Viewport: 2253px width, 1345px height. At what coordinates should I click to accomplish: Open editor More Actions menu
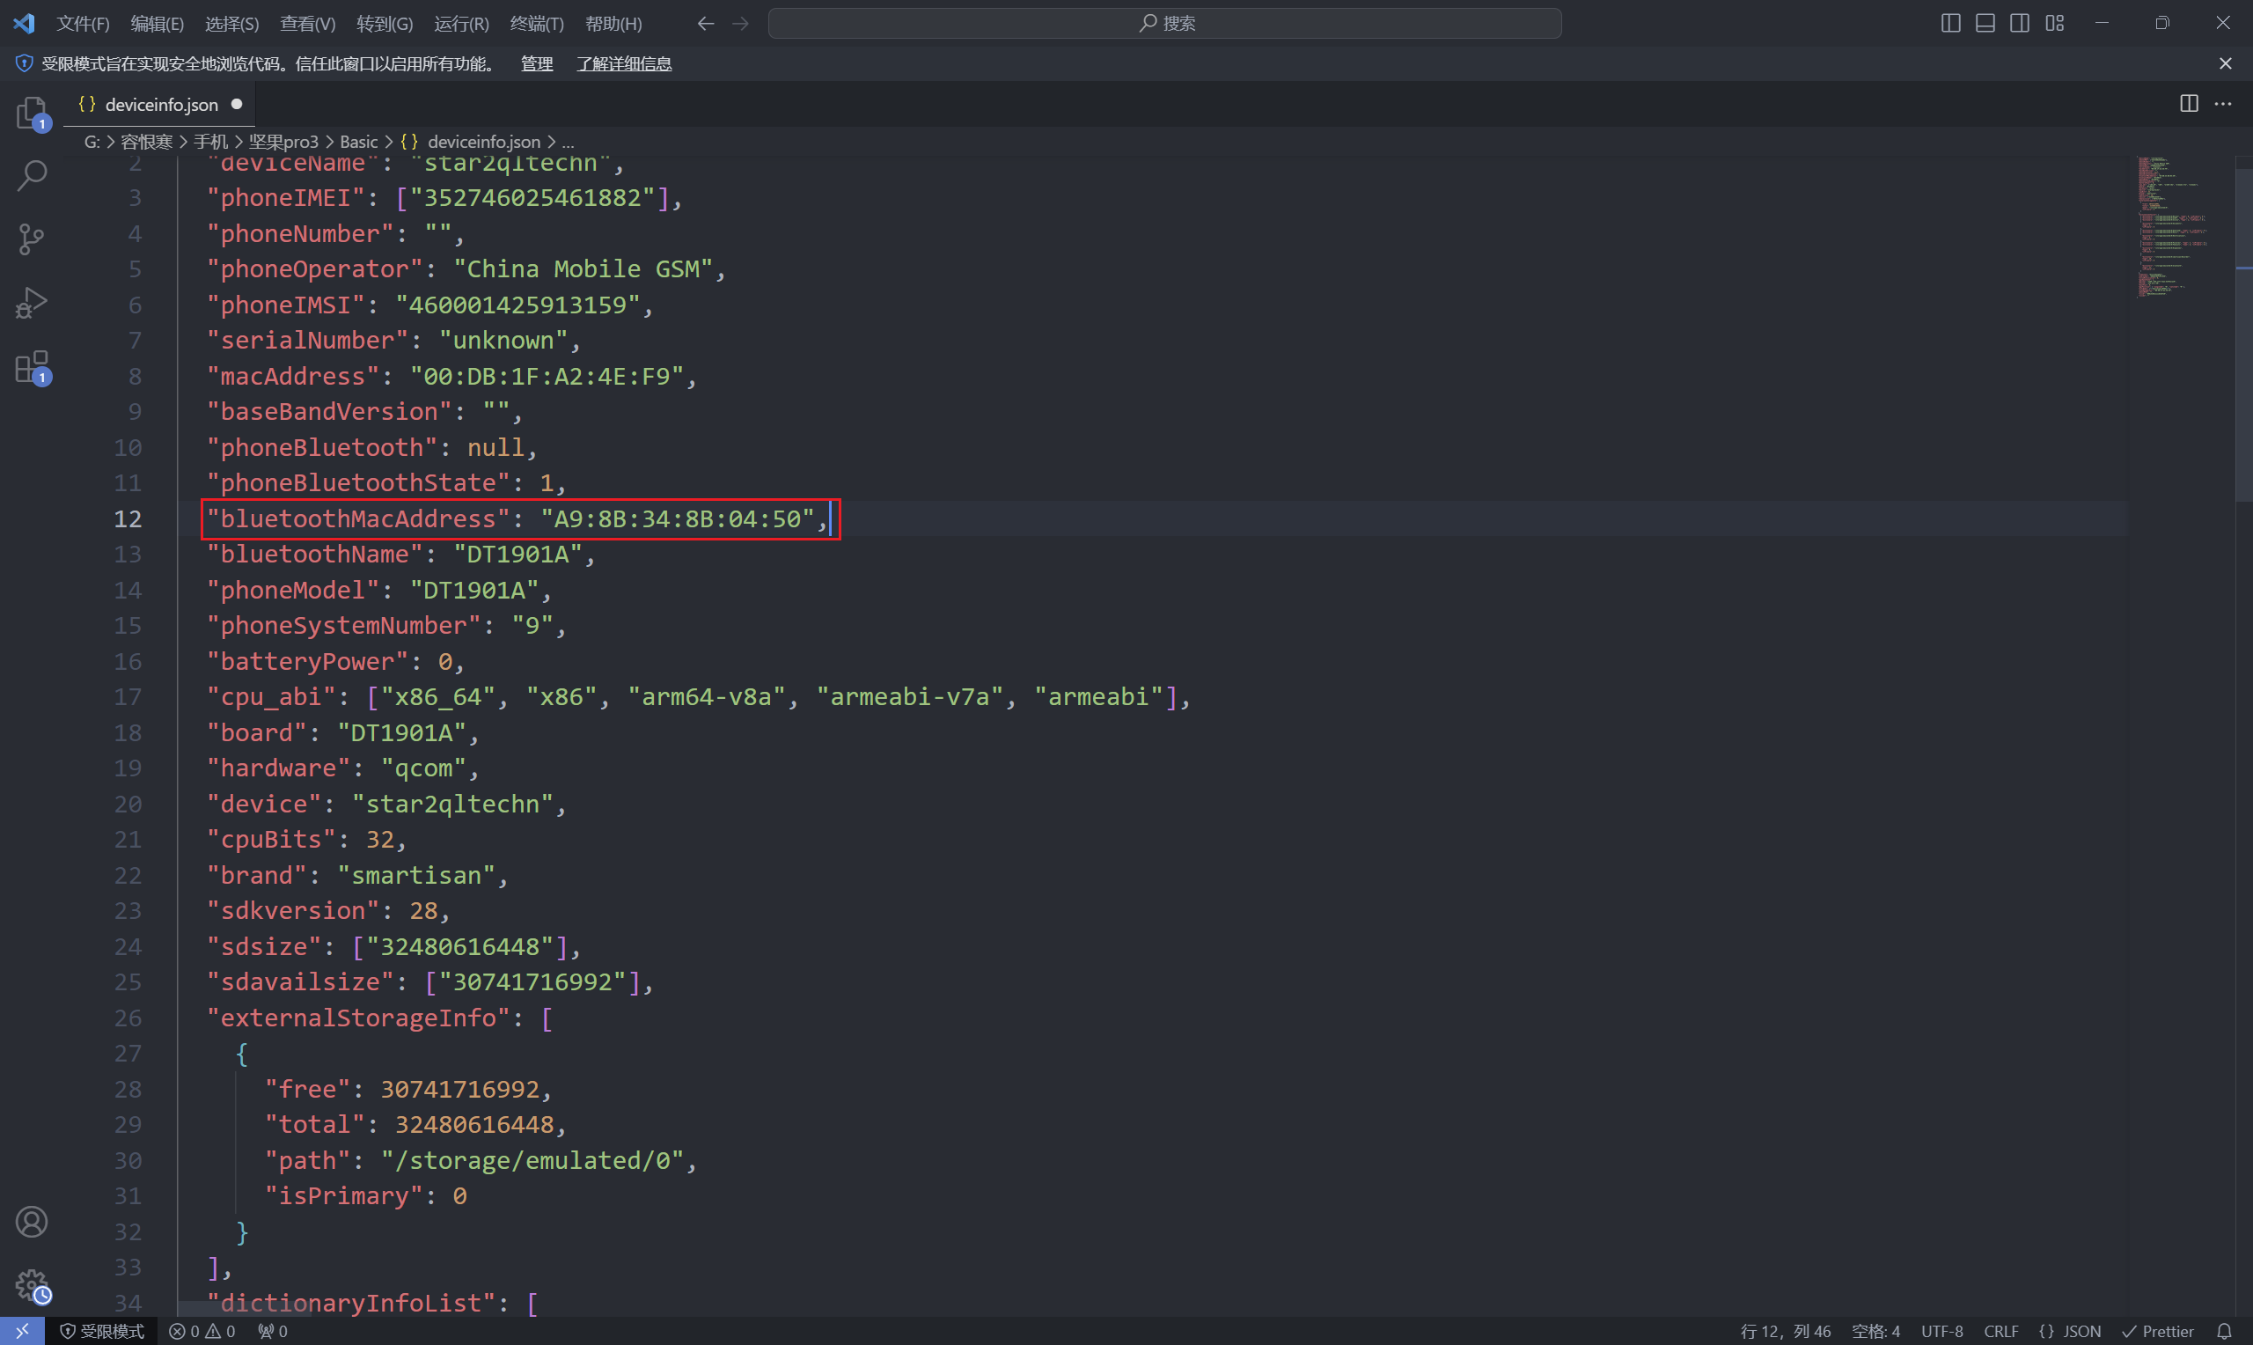tap(2223, 103)
